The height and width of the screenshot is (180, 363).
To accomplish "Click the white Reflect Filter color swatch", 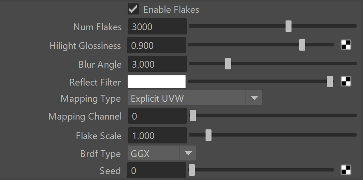I will [x=157, y=82].
